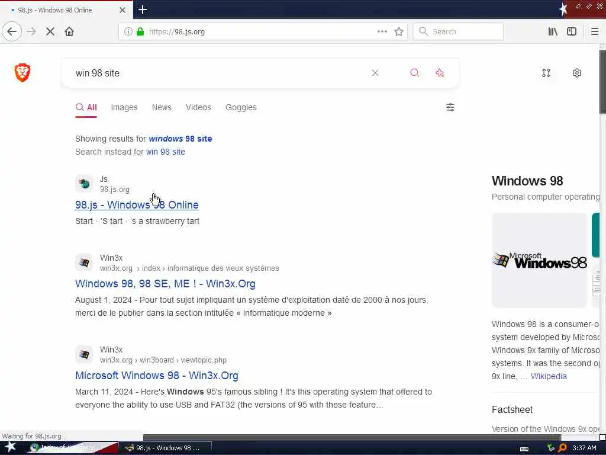
Task: Select the 98.js browser tab
Action: coord(66,10)
